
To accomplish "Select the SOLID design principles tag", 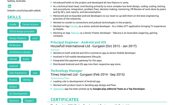I will 22,32.
